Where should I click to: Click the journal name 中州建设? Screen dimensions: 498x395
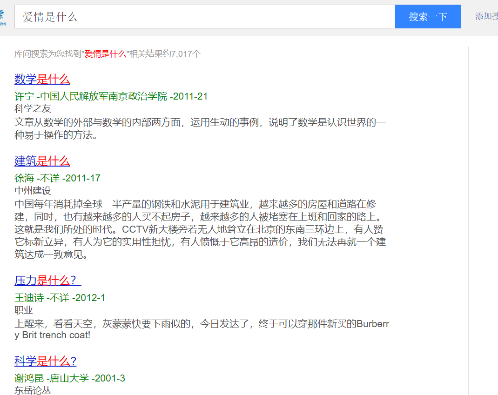tap(33, 190)
